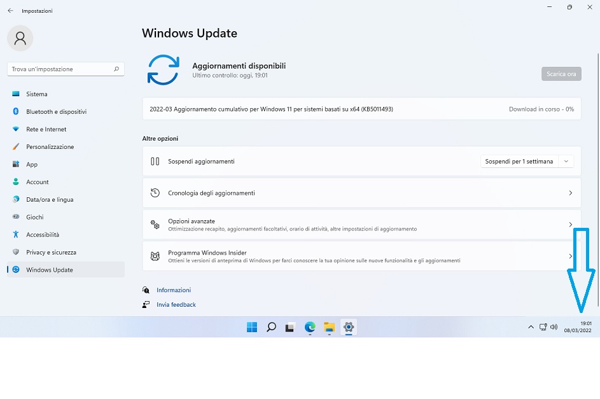The image size is (600, 399).
Task: Open Task View on the taskbar
Action: click(290, 327)
